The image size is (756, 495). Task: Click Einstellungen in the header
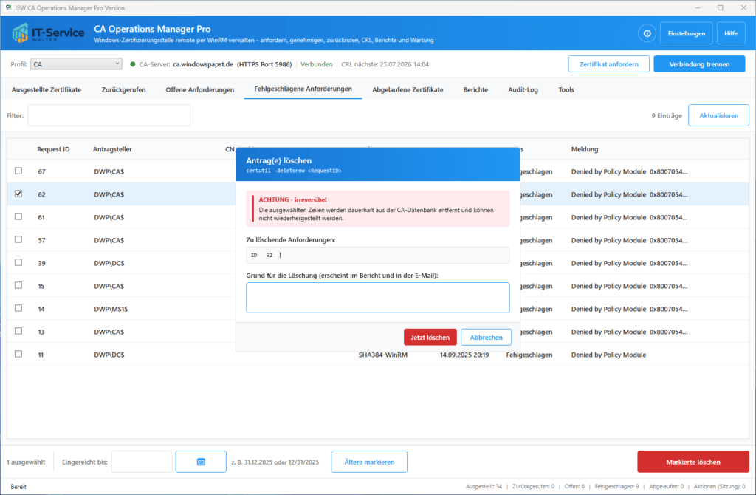(686, 33)
